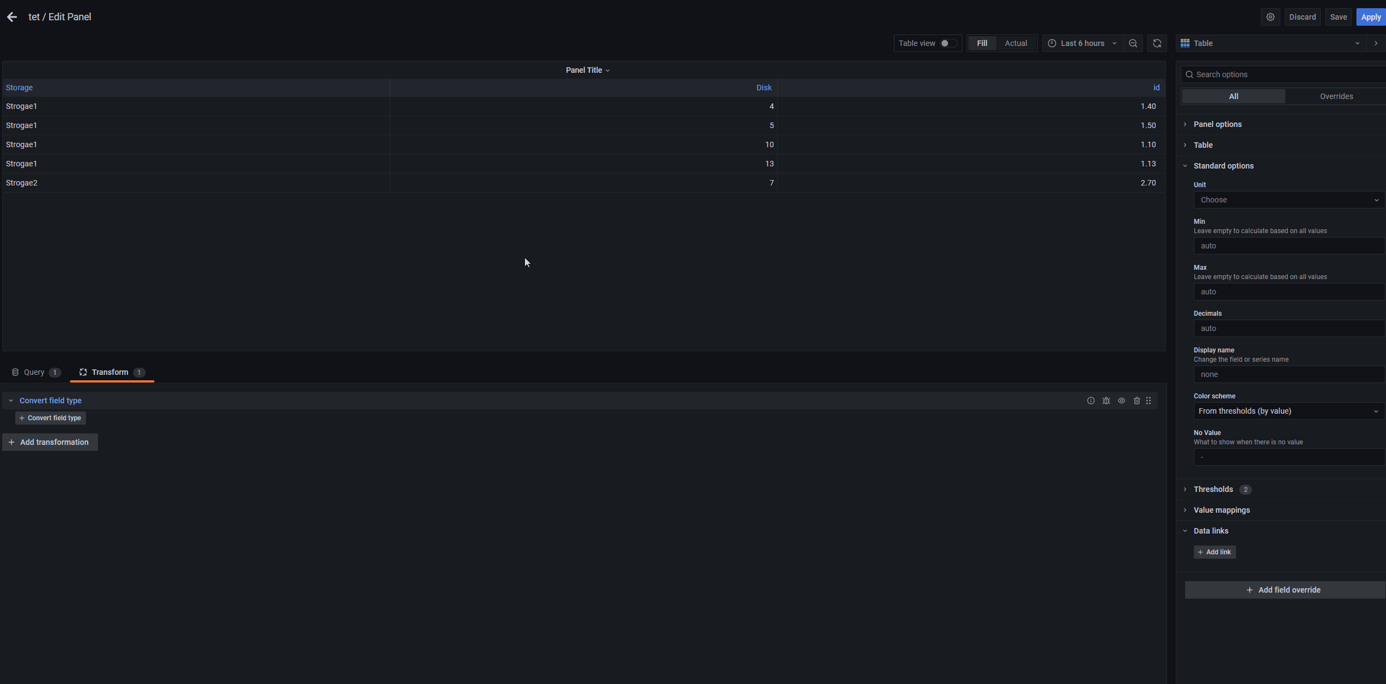Image resolution: width=1386 pixels, height=684 pixels.
Task: Refresh the panel with refresh icon
Action: [x=1157, y=43]
